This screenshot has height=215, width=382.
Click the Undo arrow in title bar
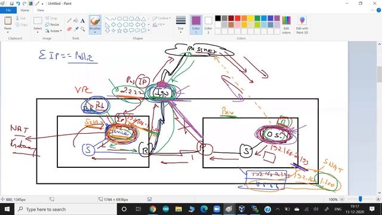click(18, 4)
